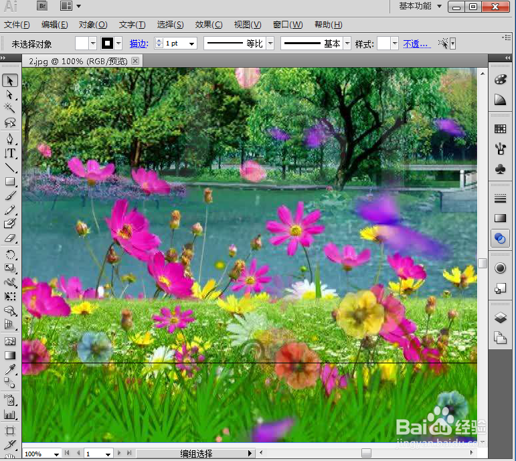Open the Color Guide panel

(500, 100)
